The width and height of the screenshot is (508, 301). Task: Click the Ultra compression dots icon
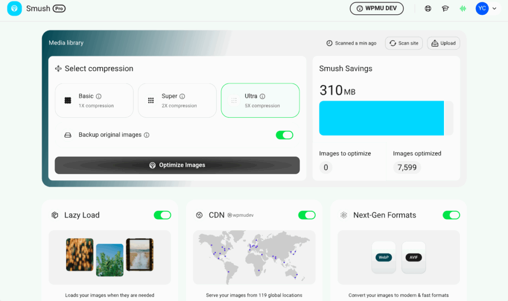coord(234,100)
